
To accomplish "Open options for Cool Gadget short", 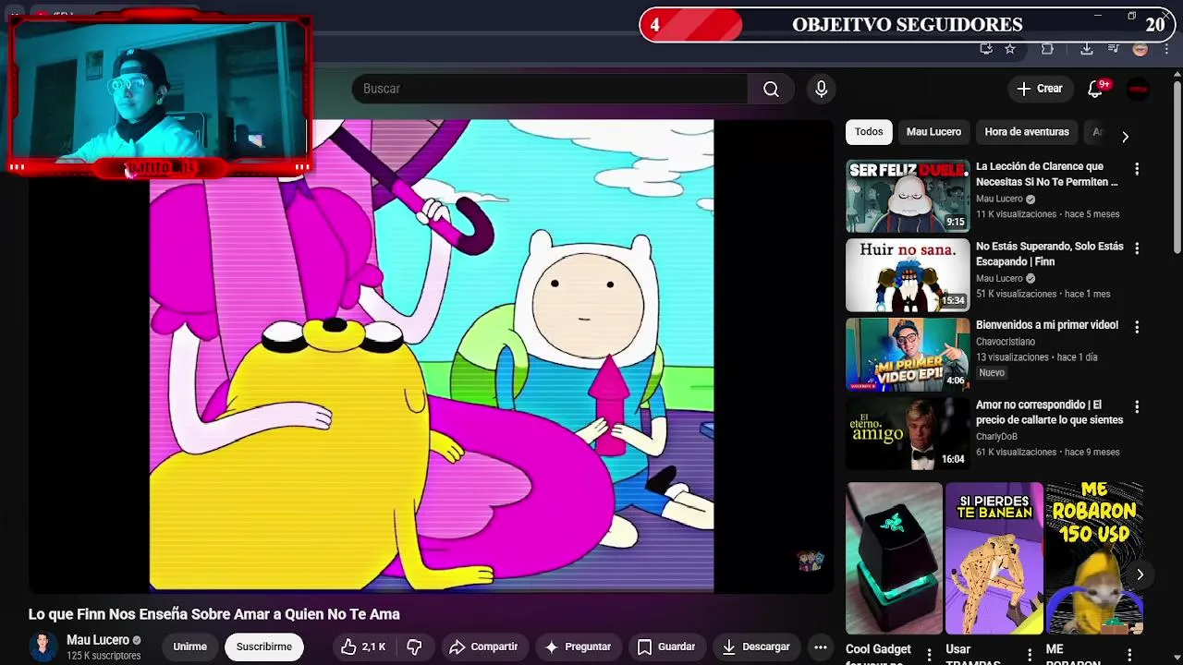I will [929, 655].
